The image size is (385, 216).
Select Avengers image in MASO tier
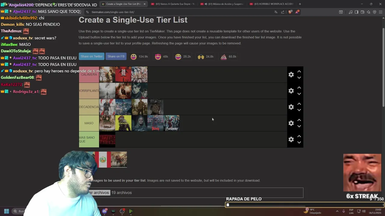(x=172, y=123)
